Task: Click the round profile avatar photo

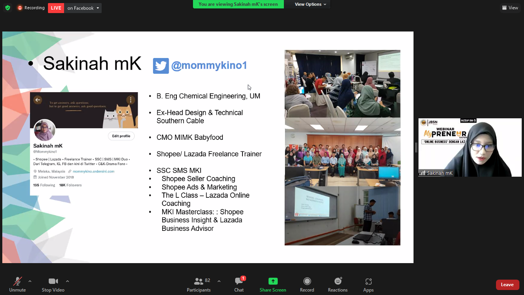Action: click(44, 131)
